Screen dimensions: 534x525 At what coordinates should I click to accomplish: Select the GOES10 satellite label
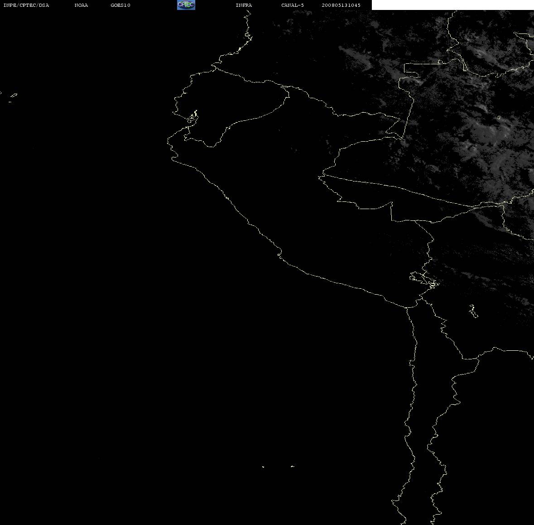tap(120, 5)
